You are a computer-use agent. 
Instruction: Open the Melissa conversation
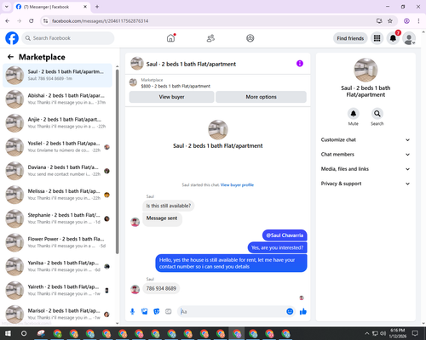click(58, 195)
